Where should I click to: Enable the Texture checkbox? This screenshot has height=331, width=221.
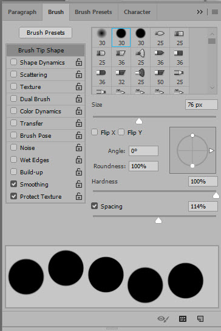[14, 87]
